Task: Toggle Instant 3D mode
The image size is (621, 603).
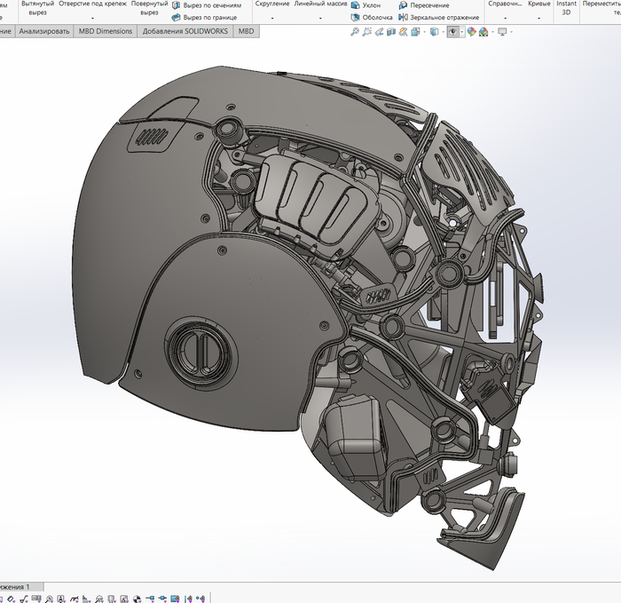Action: click(x=566, y=8)
